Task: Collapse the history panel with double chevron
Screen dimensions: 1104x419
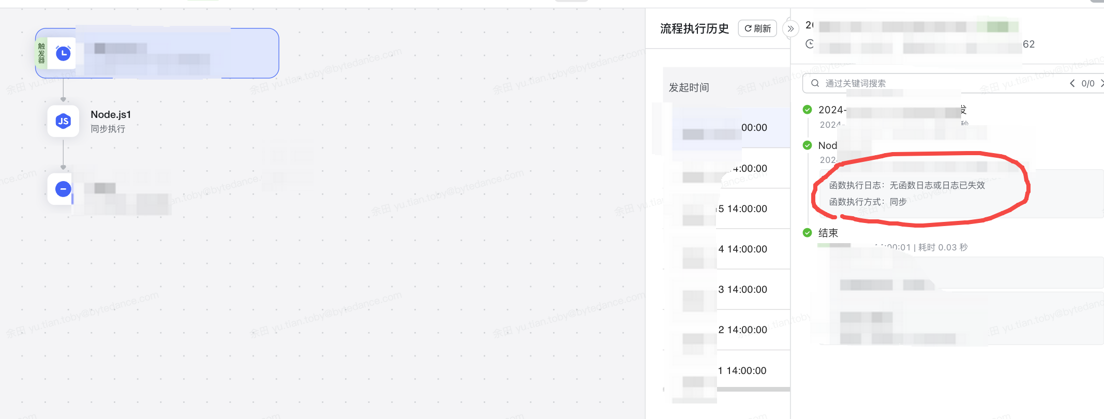Action: pos(790,28)
